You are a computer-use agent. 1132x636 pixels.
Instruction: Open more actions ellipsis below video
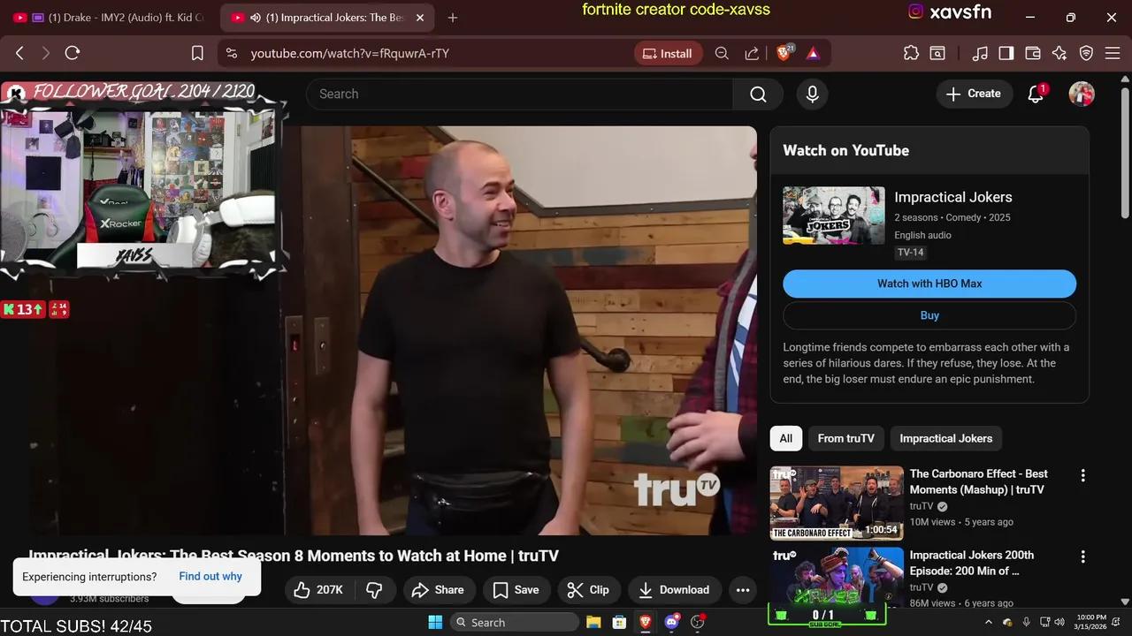(743, 590)
